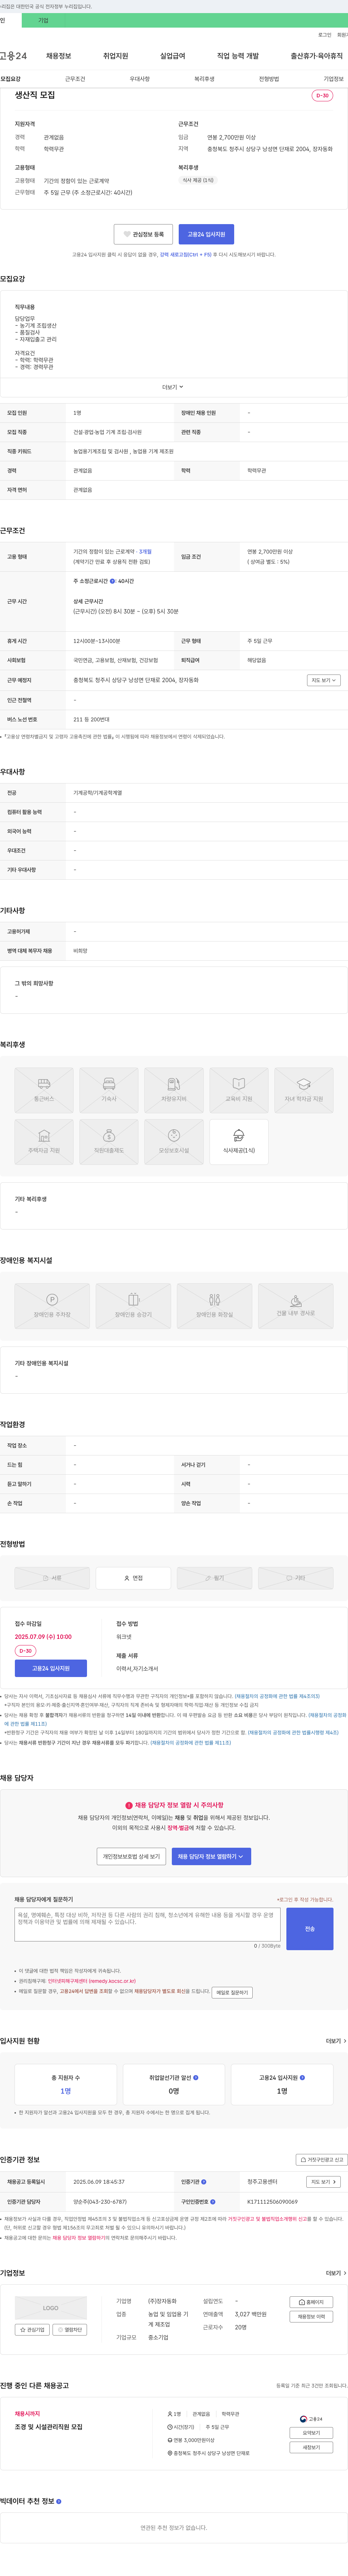This screenshot has height=2576, width=348.
Task: Click the alert icon in 채용 담당자 notice
Action: [x=129, y=1806]
